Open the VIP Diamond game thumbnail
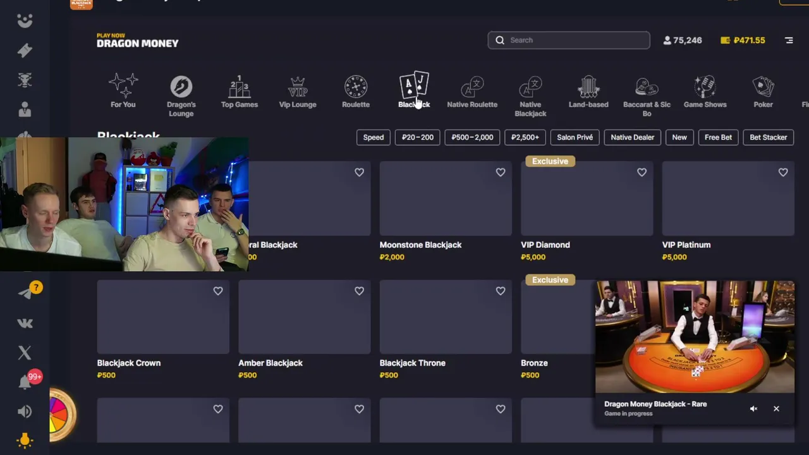 587,198
